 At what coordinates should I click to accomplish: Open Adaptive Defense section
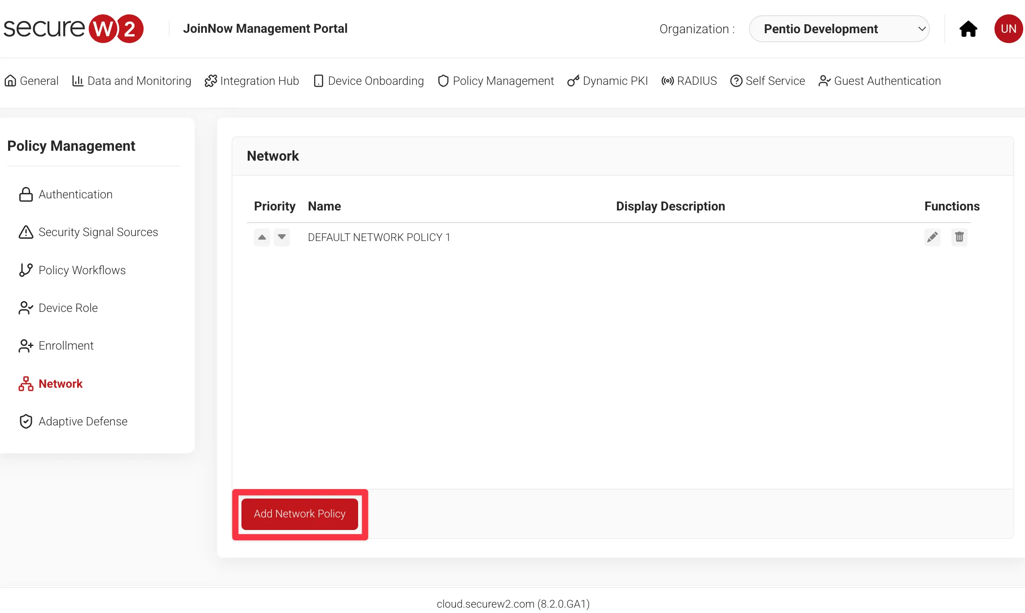click(83, 421)
